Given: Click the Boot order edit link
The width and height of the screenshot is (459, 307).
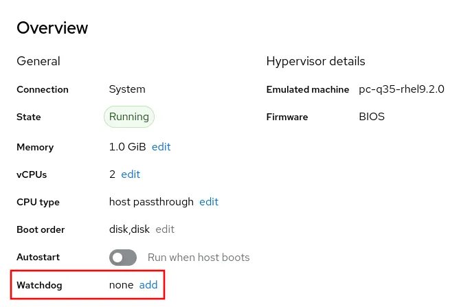Looking at the screenshot, I should pyautogui.click(x=165, y=229).
